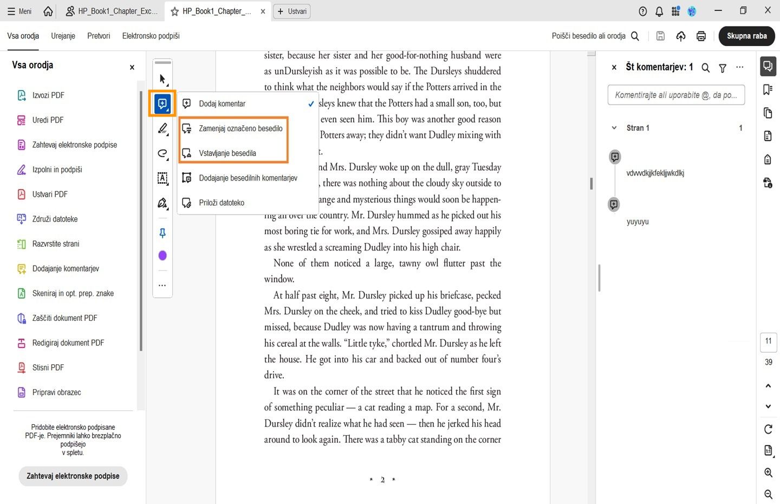Image resolution: width=780 pixels, height=504 pixels.
Task: Close the active HP_Book1_Chapter document tab
Action: pyautogui.click(x=263, y=11)
